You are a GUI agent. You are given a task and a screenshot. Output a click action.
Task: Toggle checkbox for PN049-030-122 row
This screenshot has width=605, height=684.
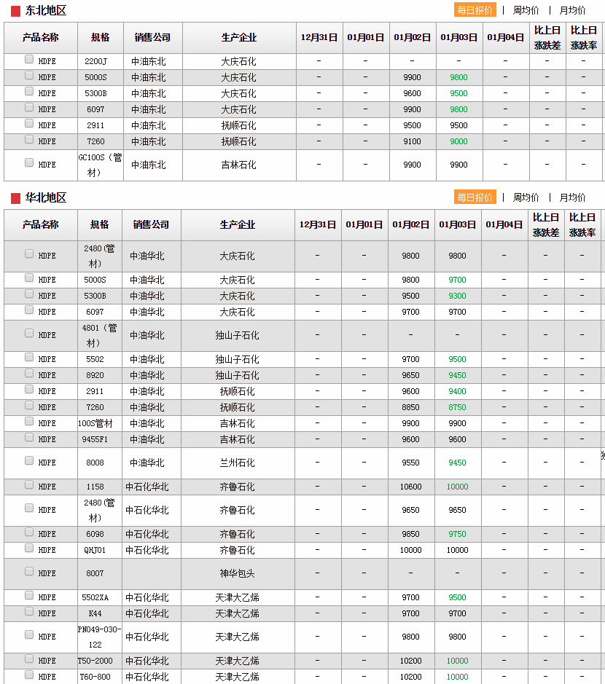tap(29, 634)
